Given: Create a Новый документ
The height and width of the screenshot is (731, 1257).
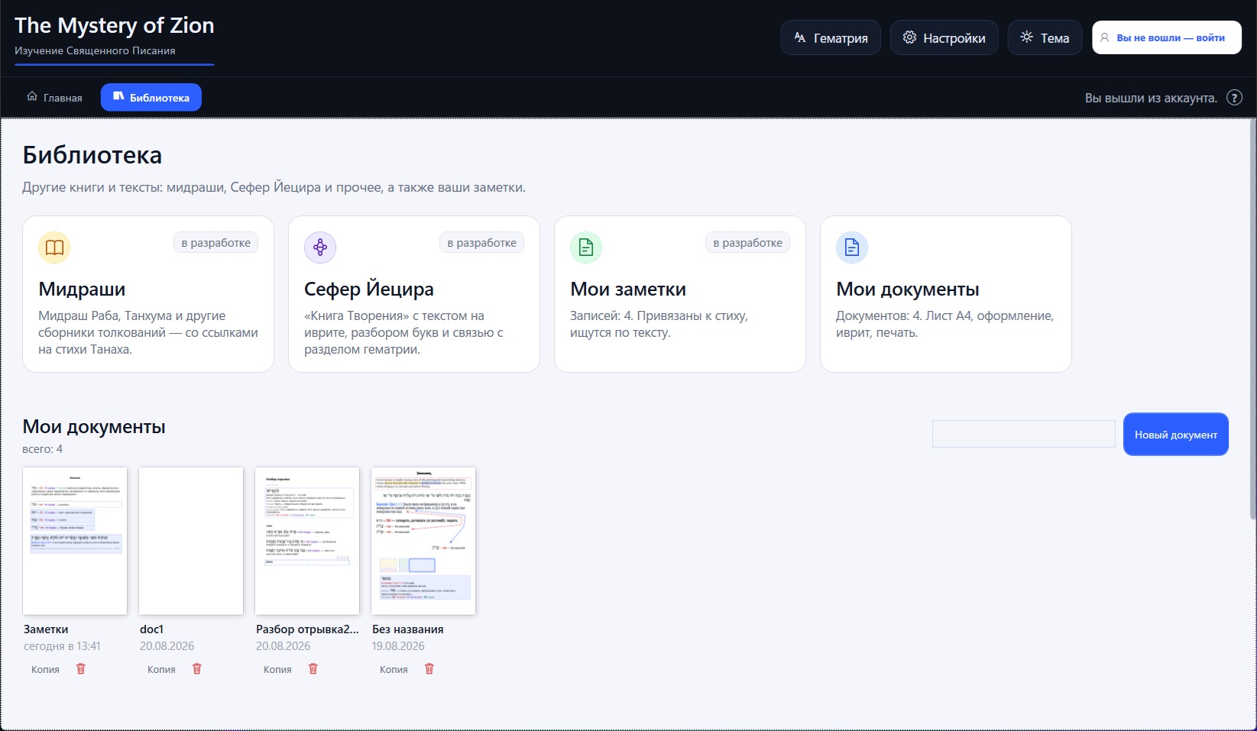Looking at the screenshot, I should (x=1176, y=435).
